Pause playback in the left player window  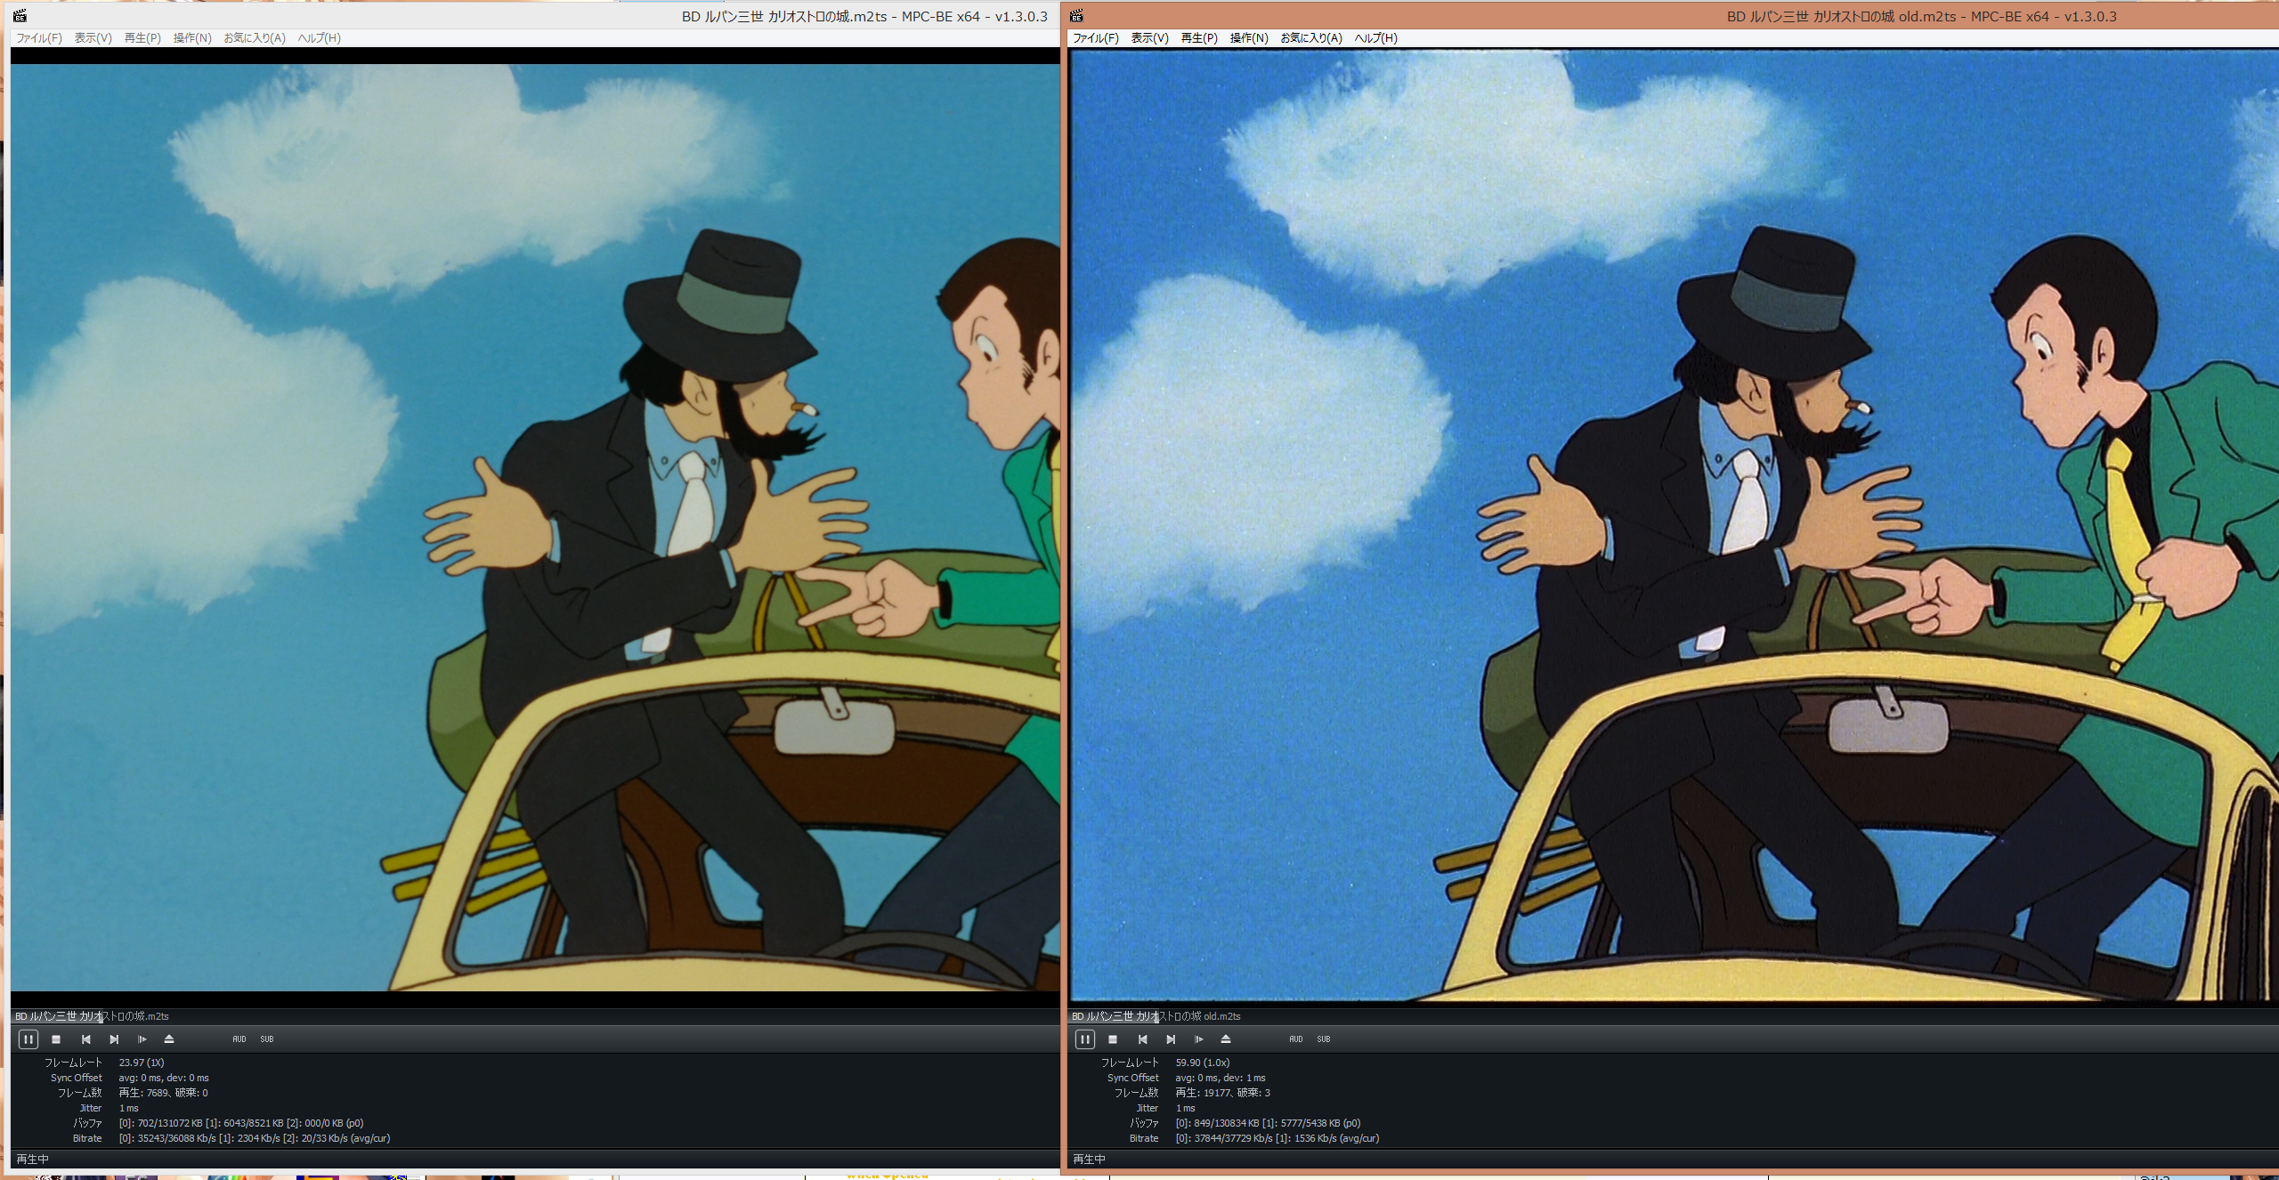(x=28, y=1039)
